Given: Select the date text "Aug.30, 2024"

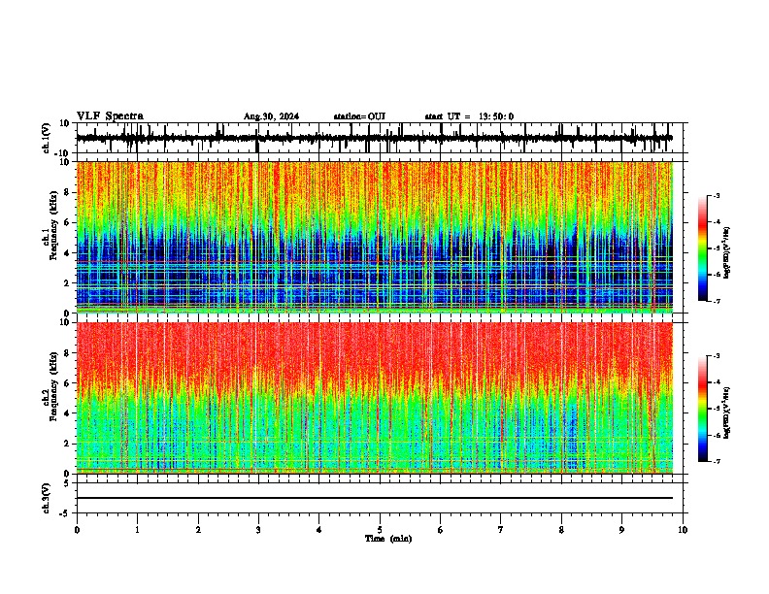Looking at the screenshot, I should click(271, 116).
